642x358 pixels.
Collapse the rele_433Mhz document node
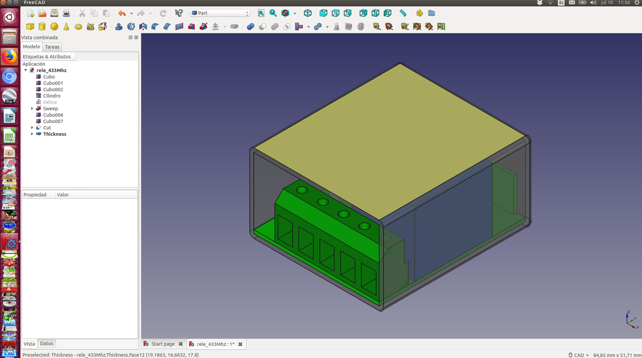(x=26, y=70)
